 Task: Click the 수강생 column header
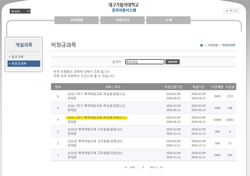tap(230, 87)
